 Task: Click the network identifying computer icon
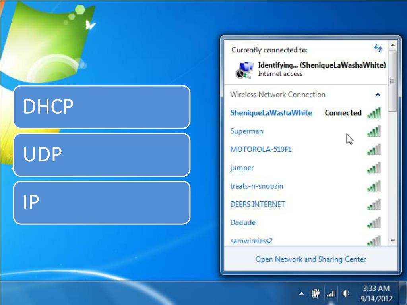pyautogui.click(x=244, y=70)
